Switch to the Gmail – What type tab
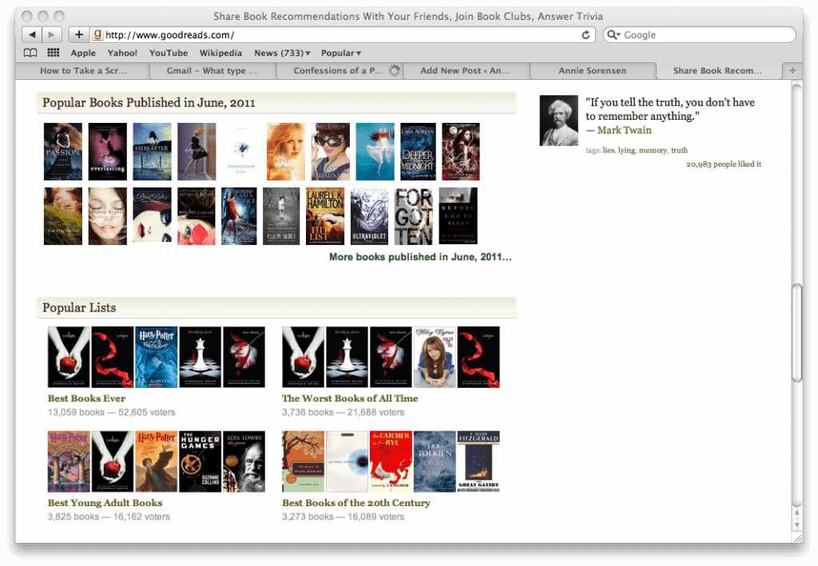818x566 pixels. (212, 70)
